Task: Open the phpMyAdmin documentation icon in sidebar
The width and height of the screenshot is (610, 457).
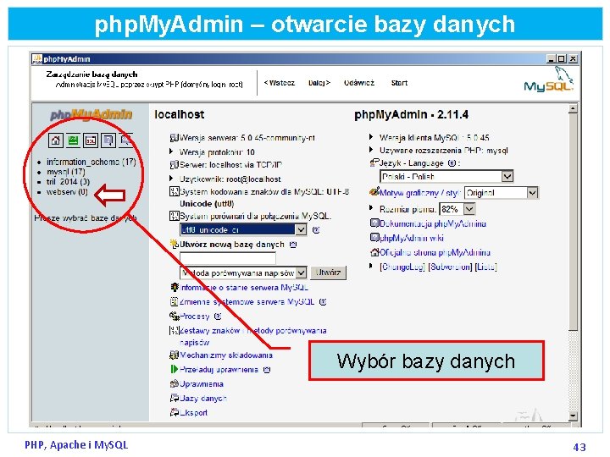Action: (108, 140)
